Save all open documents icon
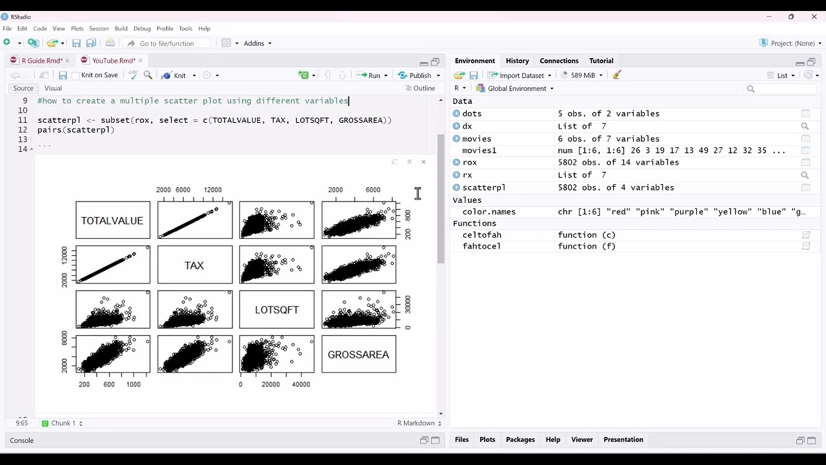This screenshot has height=465, width=826. (91, 43)
